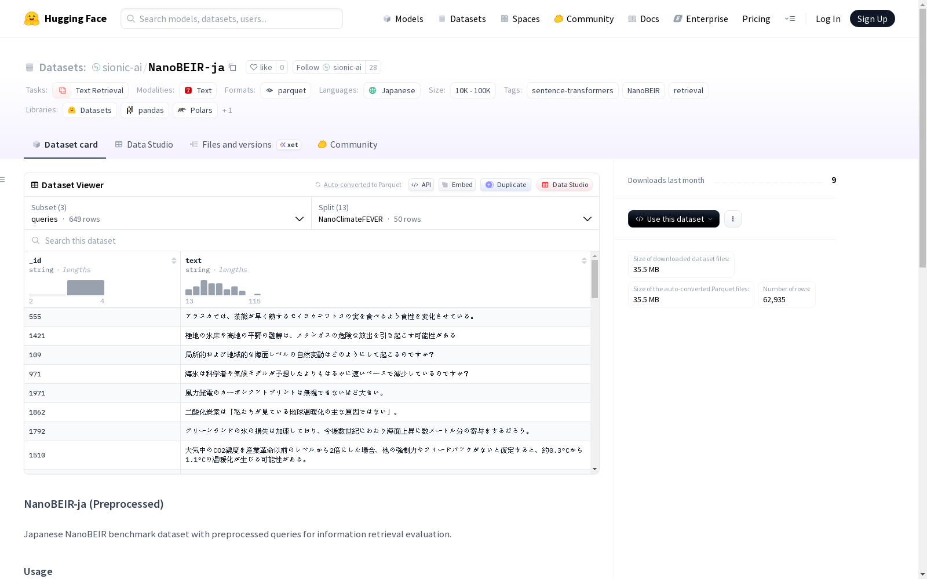The width and height of the screenshot is (927, 579).
Task: Click the NanoBEIR tag
Action: (x=643, y=90)
